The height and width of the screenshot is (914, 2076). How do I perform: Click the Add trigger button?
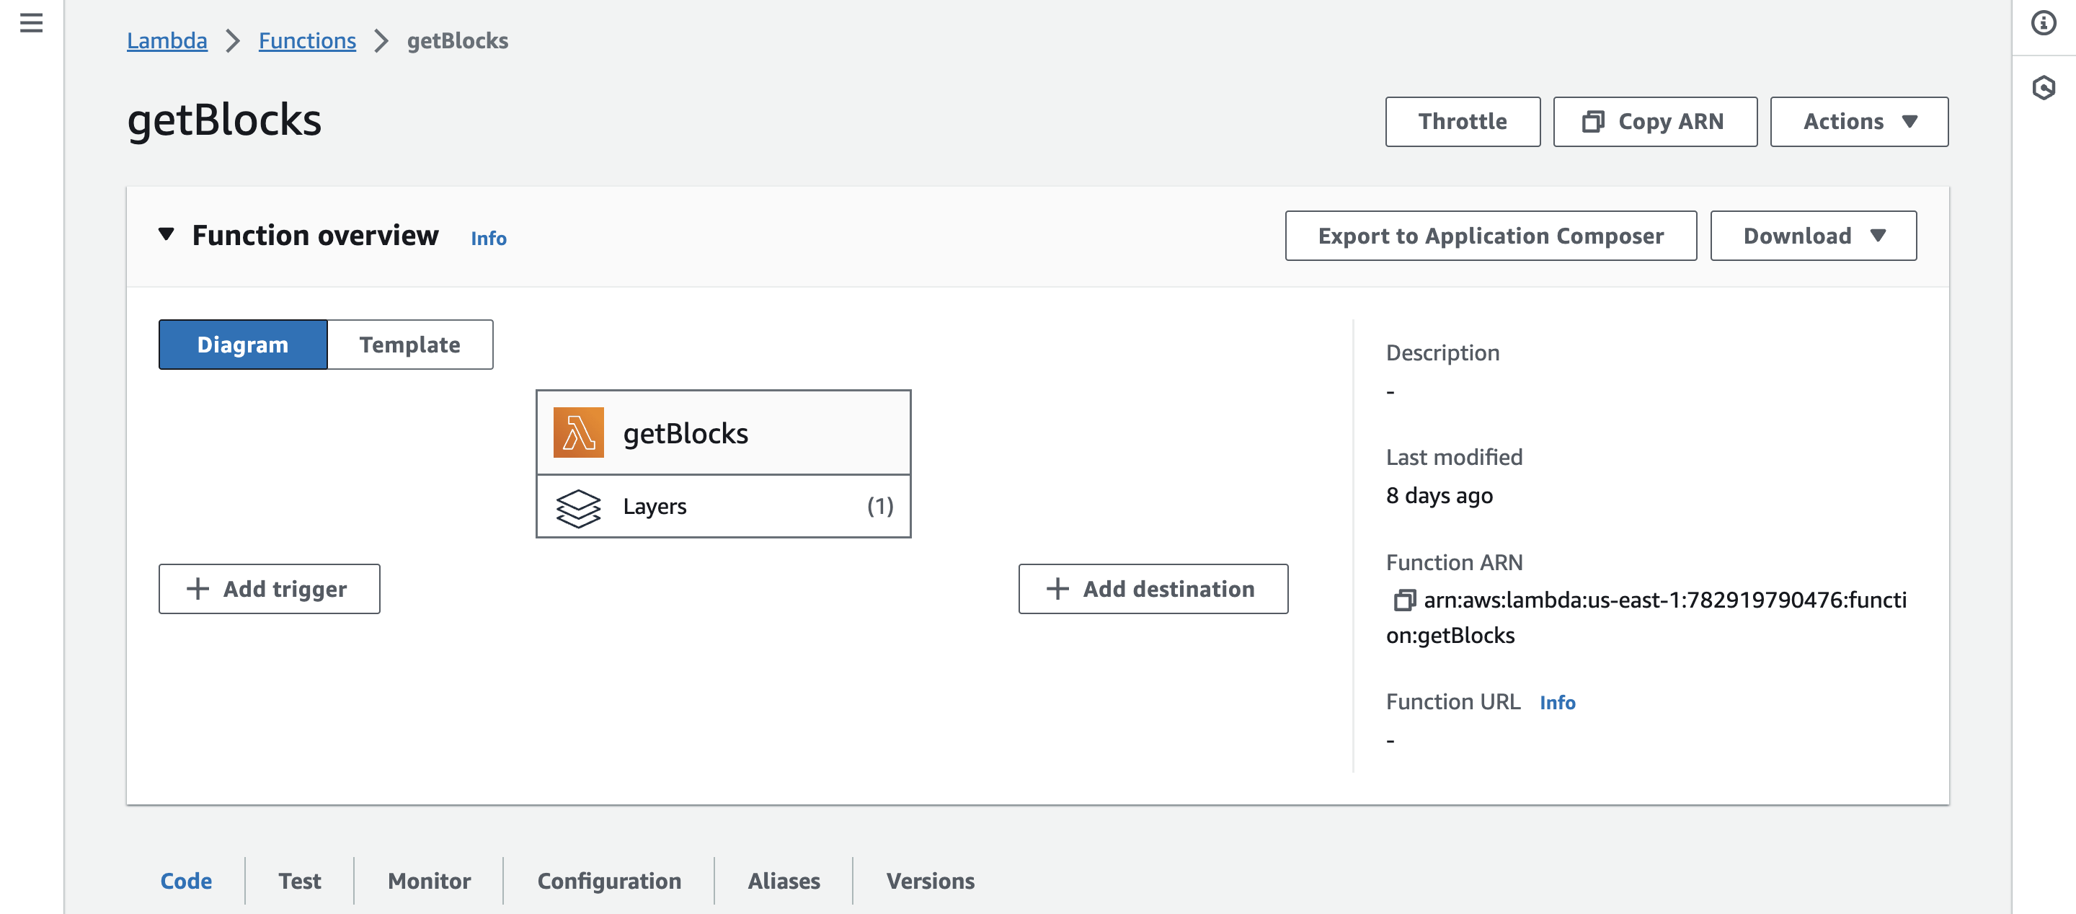(x=269, y=589)
